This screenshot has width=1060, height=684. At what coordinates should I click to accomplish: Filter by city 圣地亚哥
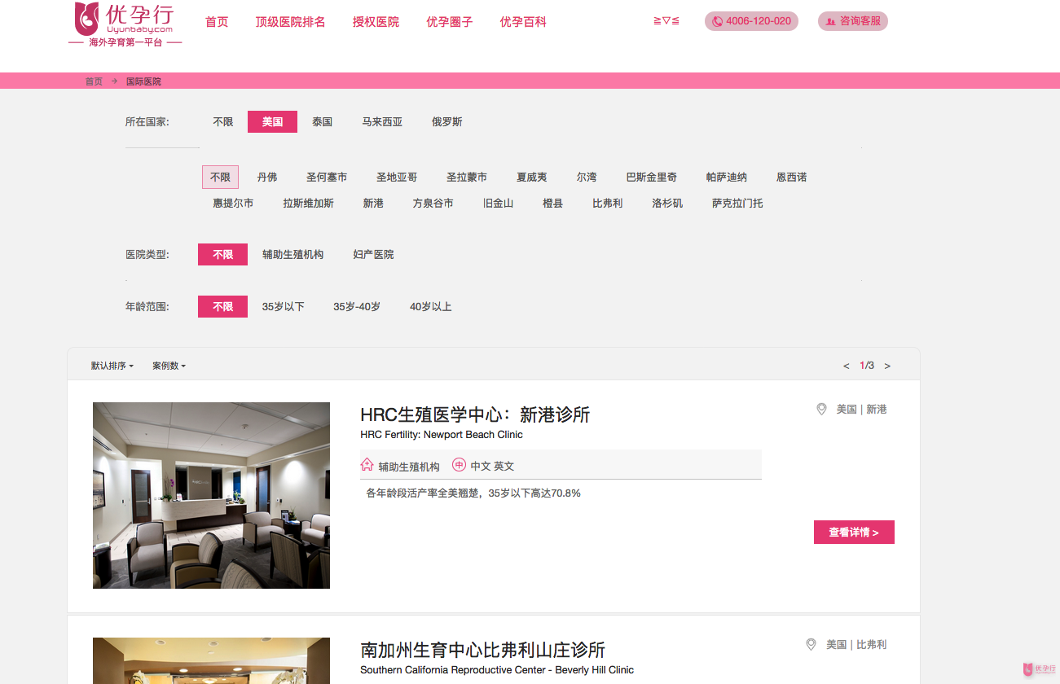(397, 178)
